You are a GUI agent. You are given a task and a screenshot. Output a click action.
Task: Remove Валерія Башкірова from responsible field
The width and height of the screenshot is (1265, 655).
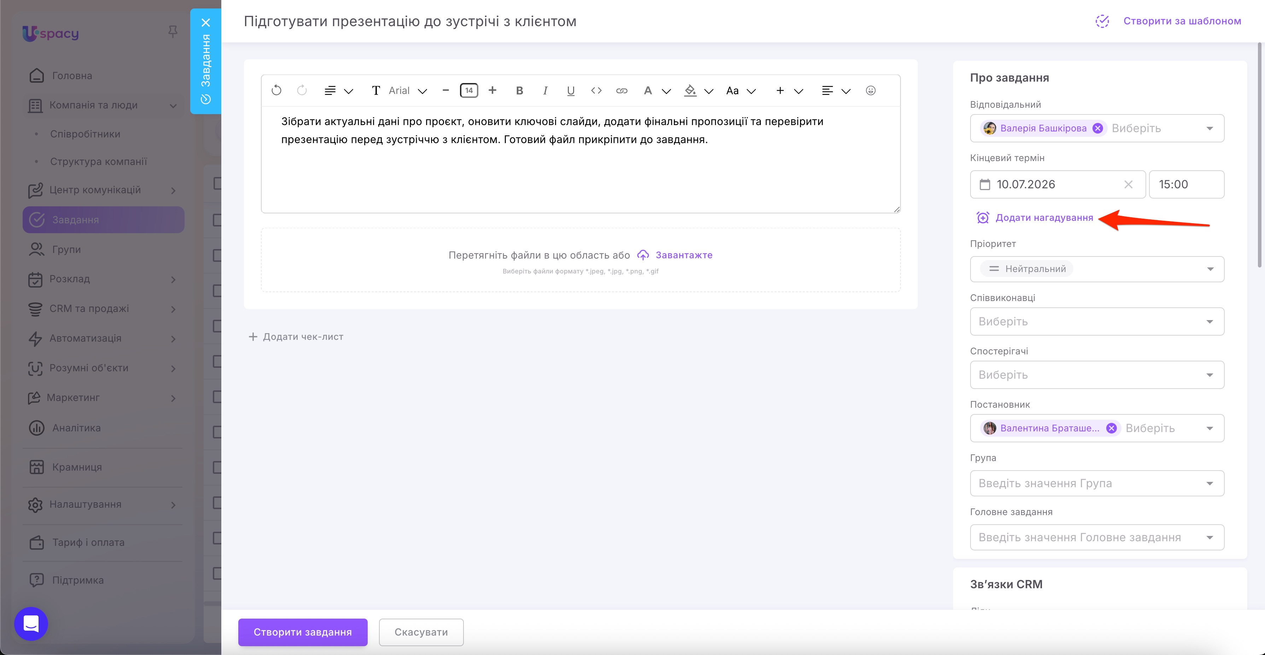(1097, 128)
